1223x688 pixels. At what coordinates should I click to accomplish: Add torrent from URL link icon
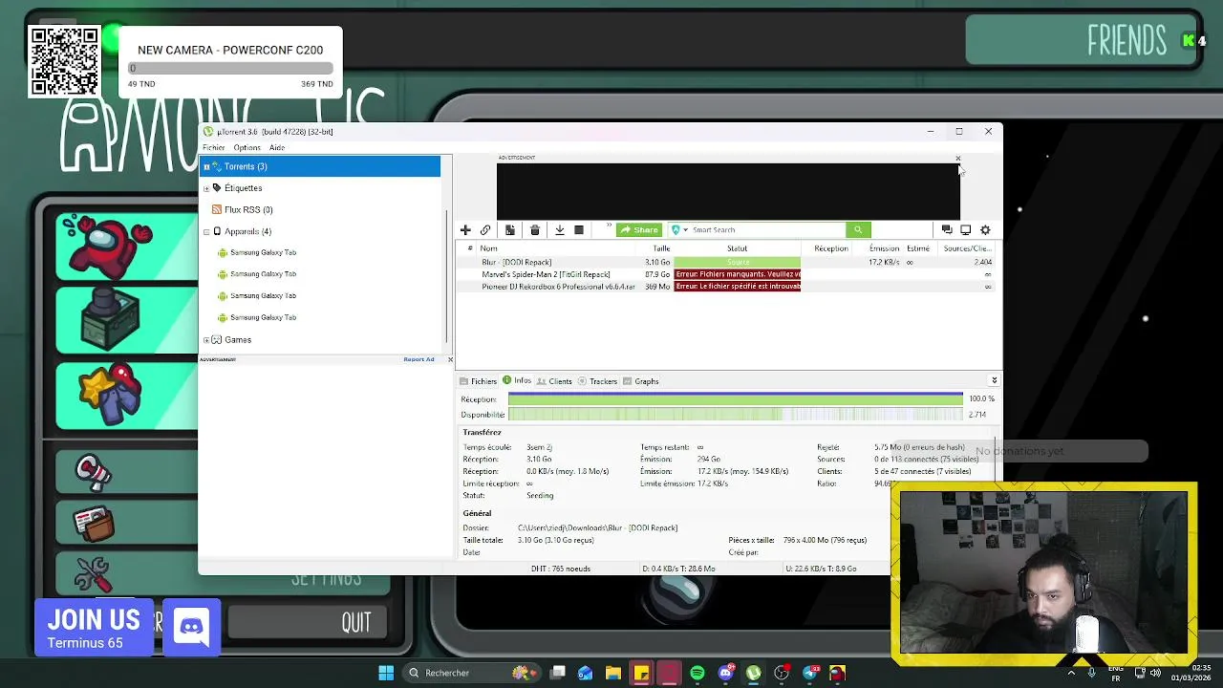click(485, 229)
